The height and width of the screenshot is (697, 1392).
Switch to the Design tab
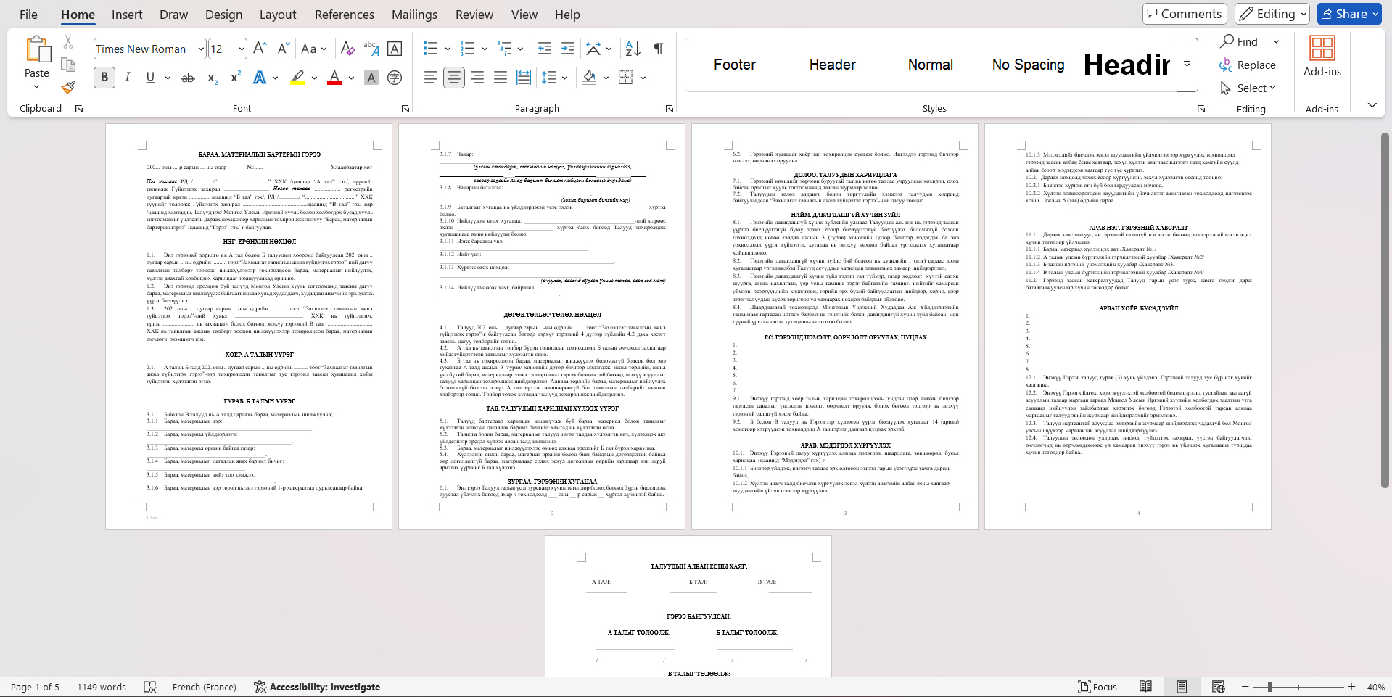[223, 15]
